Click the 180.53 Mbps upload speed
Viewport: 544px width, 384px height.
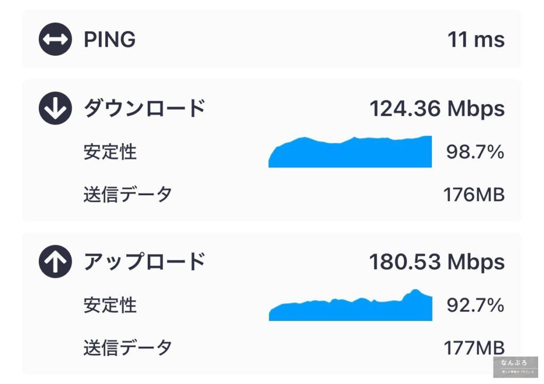coord(437,262)
